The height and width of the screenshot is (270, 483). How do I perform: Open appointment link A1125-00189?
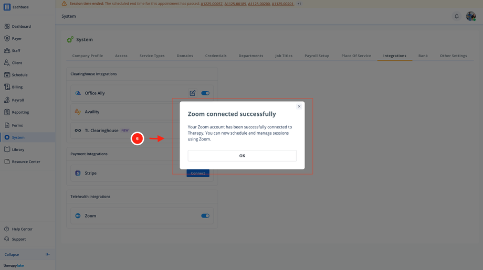(235, 4)
